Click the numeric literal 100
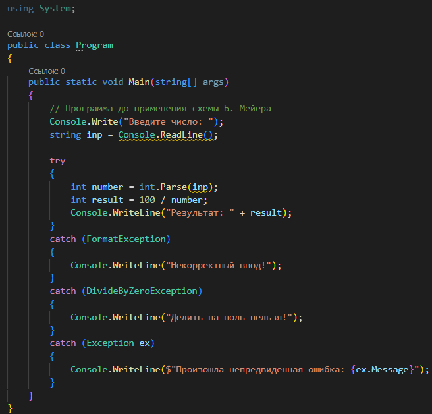 [x=147, y=200]
